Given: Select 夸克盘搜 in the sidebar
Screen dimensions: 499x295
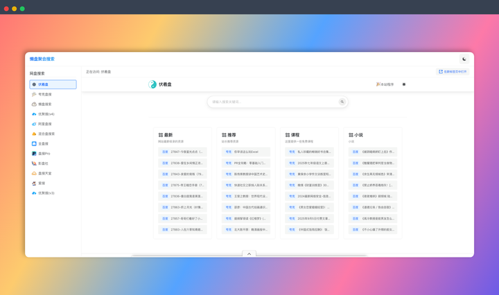Looking at the screenshot, I should click(44, 94).
